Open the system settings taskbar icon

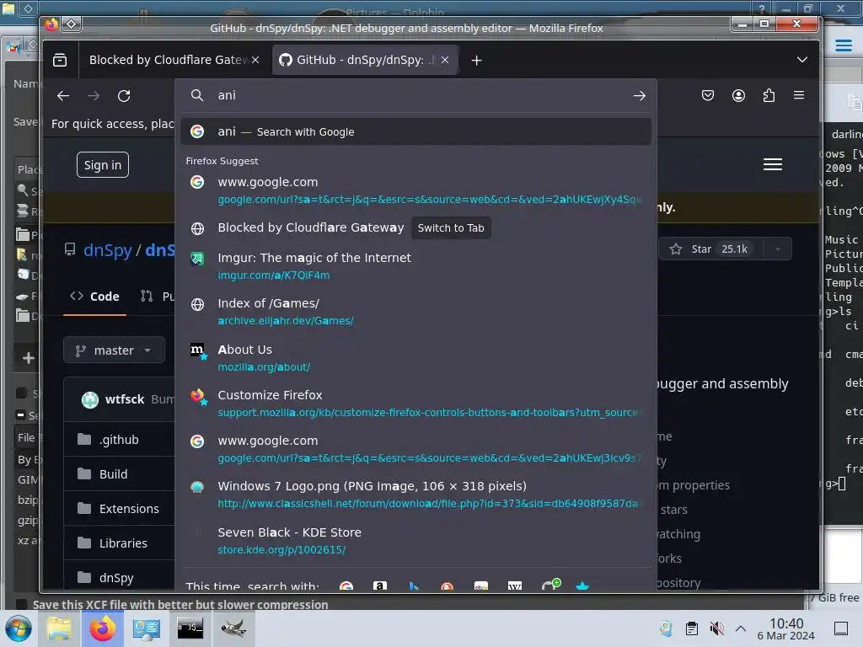(x=147, y=628)
